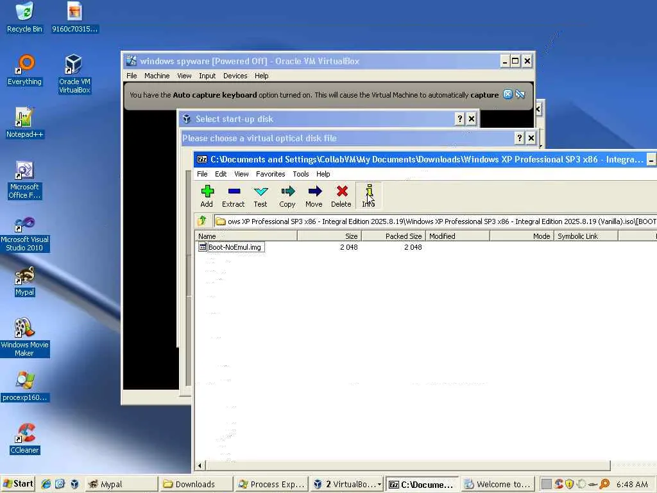This screenshot has width=657, height=493.
Task: Click the 6:48 AM system clock
Action: point(632,484)
